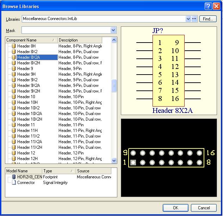The height and width of the screenshot is (216, 223).
Task: Click the component list scroll-up arrow
Action: 114,40
